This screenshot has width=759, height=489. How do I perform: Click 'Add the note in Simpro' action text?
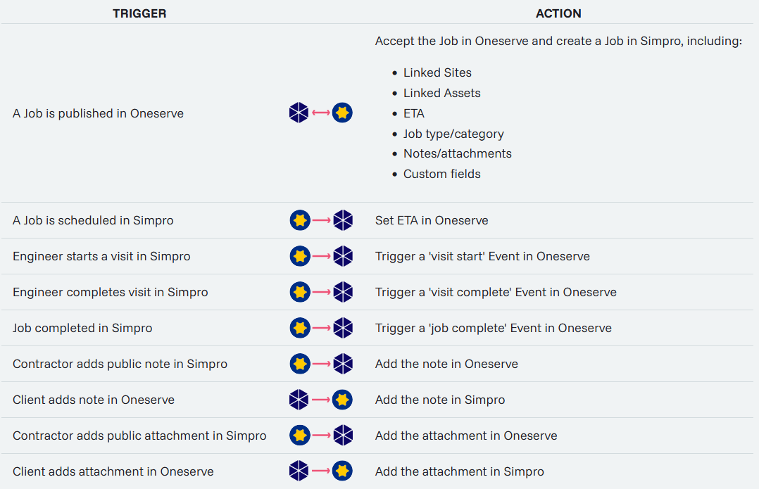(x=440, y=400)
